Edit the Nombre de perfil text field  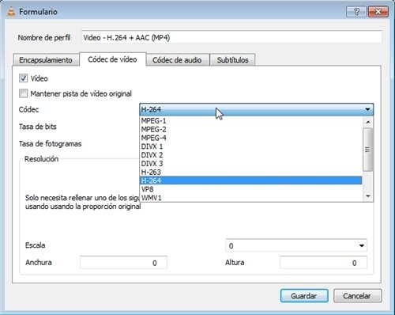pos(231,37)
